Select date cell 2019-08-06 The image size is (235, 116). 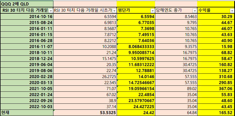pyautogui.click(x=27, y=71)
